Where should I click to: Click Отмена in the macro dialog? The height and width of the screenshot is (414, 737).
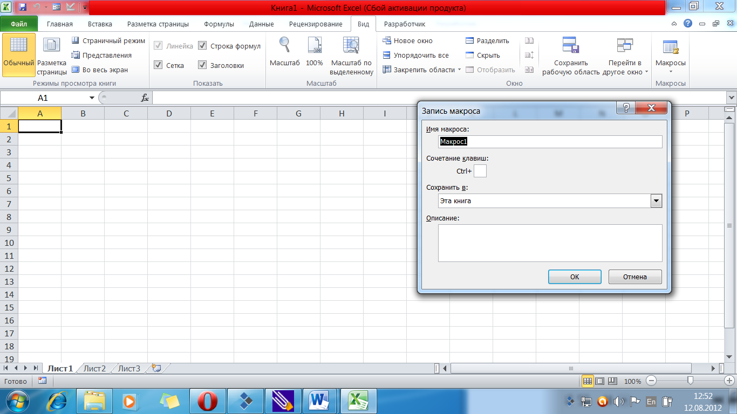click(x=635, y=277)
